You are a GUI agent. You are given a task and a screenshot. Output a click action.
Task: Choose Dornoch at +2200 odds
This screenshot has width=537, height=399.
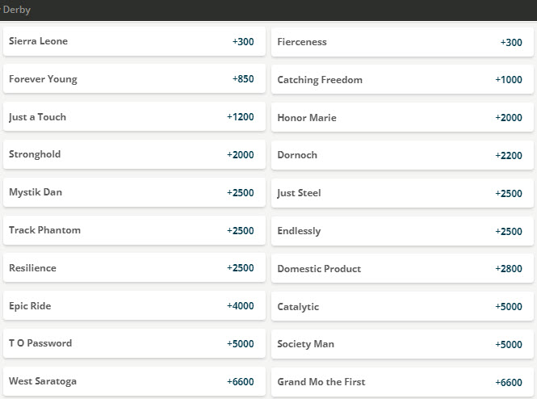tap(402, 155)
